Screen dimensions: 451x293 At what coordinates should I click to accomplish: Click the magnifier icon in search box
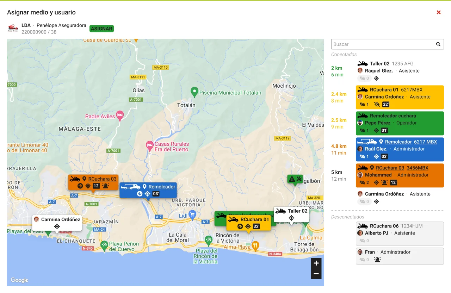[438, 44]
